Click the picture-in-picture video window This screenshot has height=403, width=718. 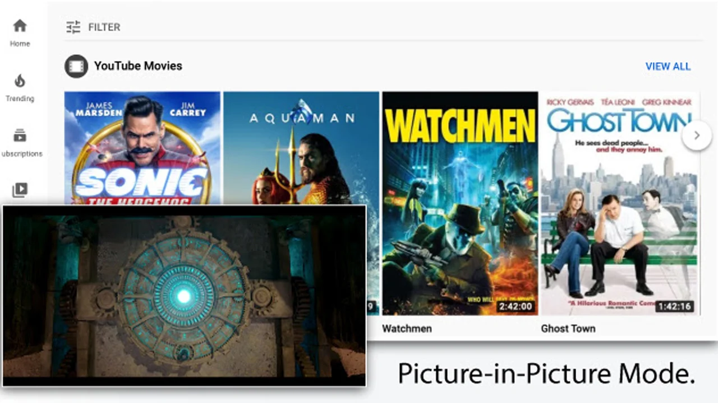tap(184, 296)
